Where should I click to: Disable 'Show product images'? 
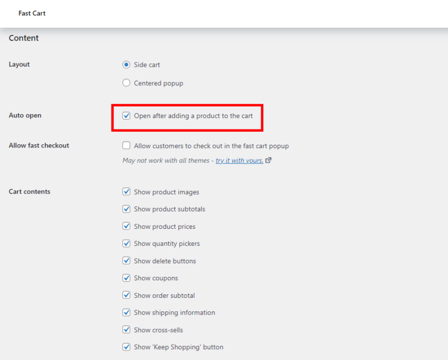126,192
